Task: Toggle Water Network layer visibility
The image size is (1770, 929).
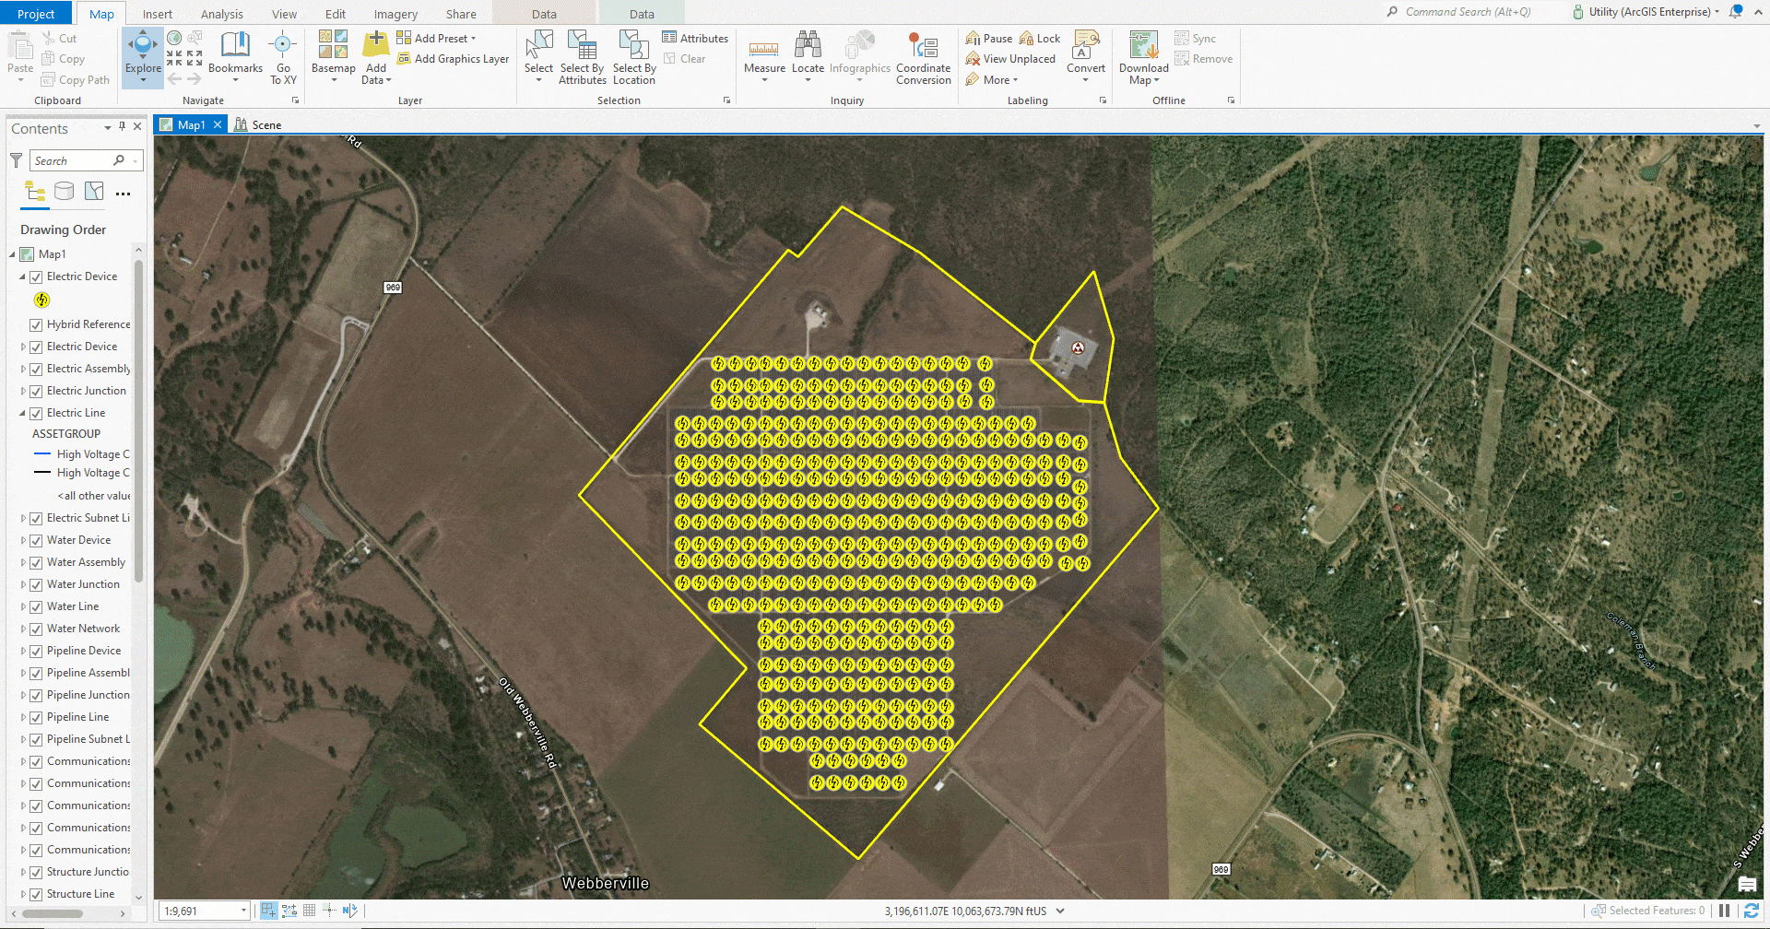Action: [x=36, y=629]
